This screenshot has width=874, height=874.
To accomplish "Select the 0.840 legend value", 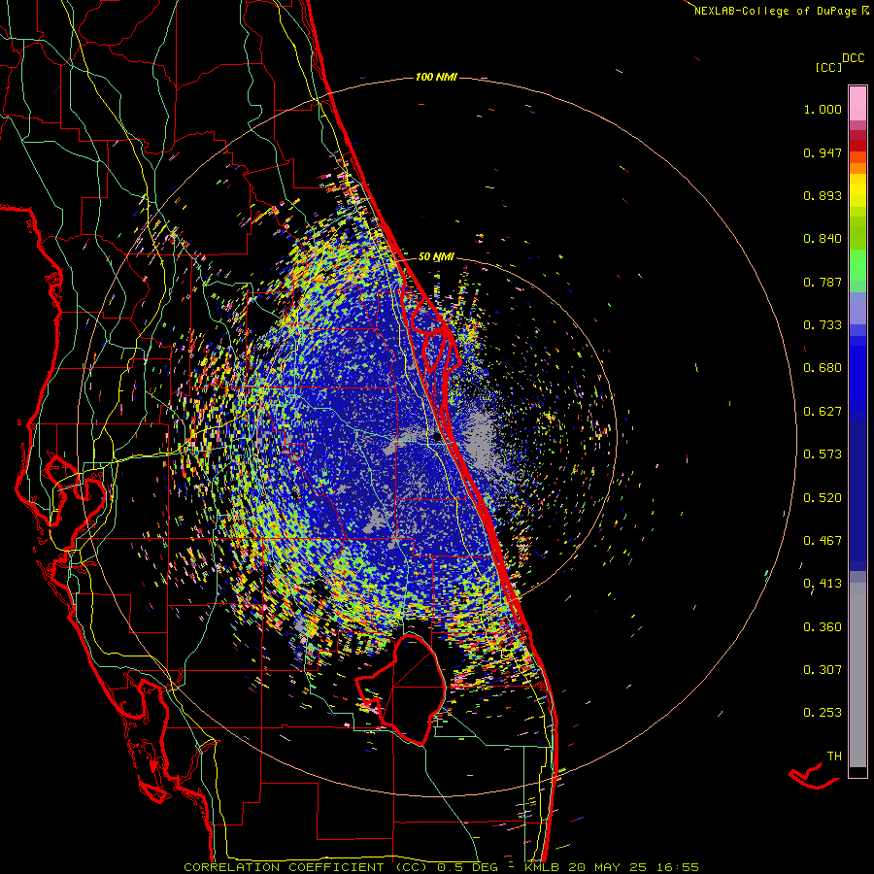I will [x=823, y=239].
